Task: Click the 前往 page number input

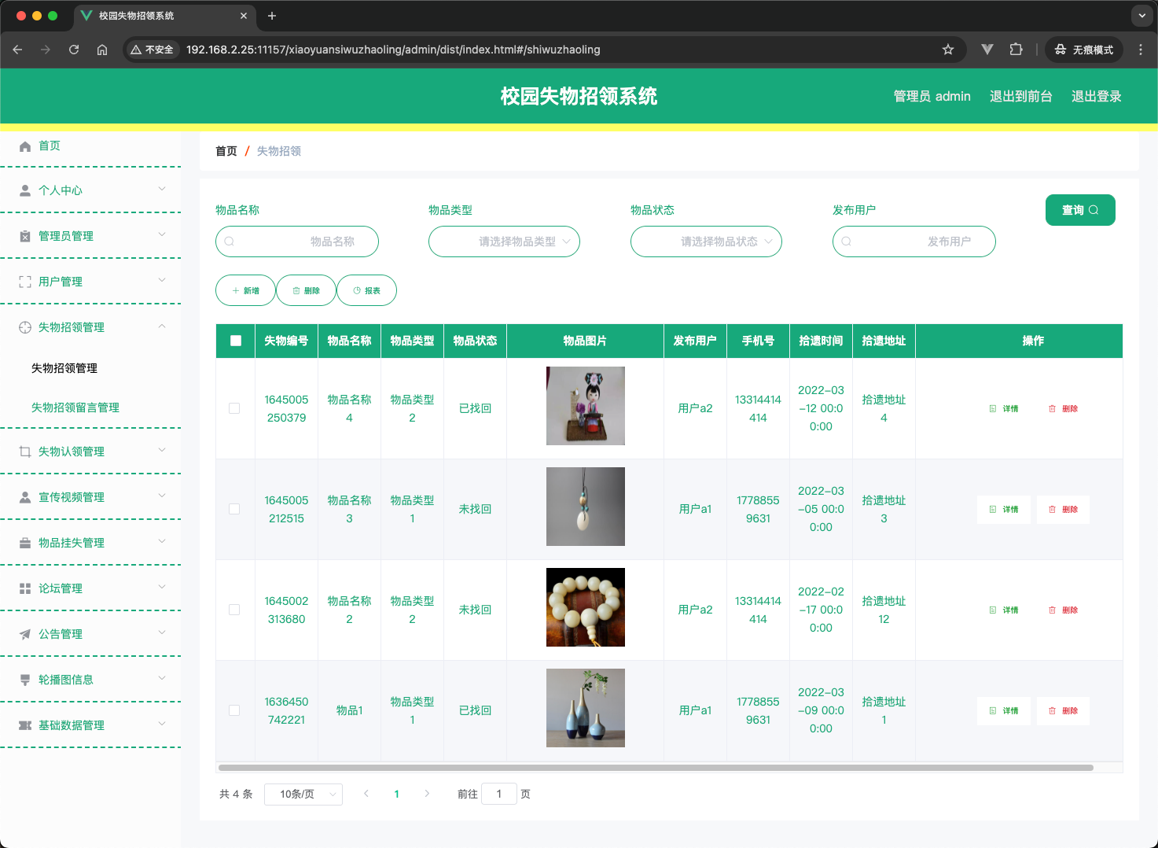Action: click(x=499, y=794)
